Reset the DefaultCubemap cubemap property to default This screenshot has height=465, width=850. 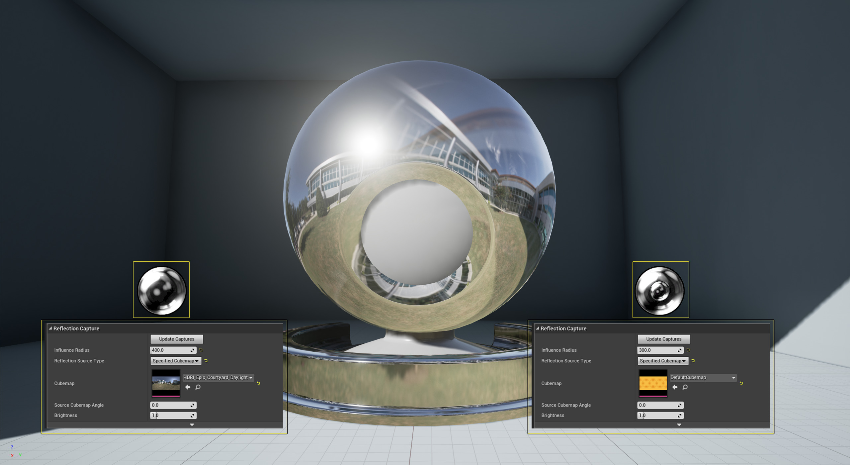741,383
